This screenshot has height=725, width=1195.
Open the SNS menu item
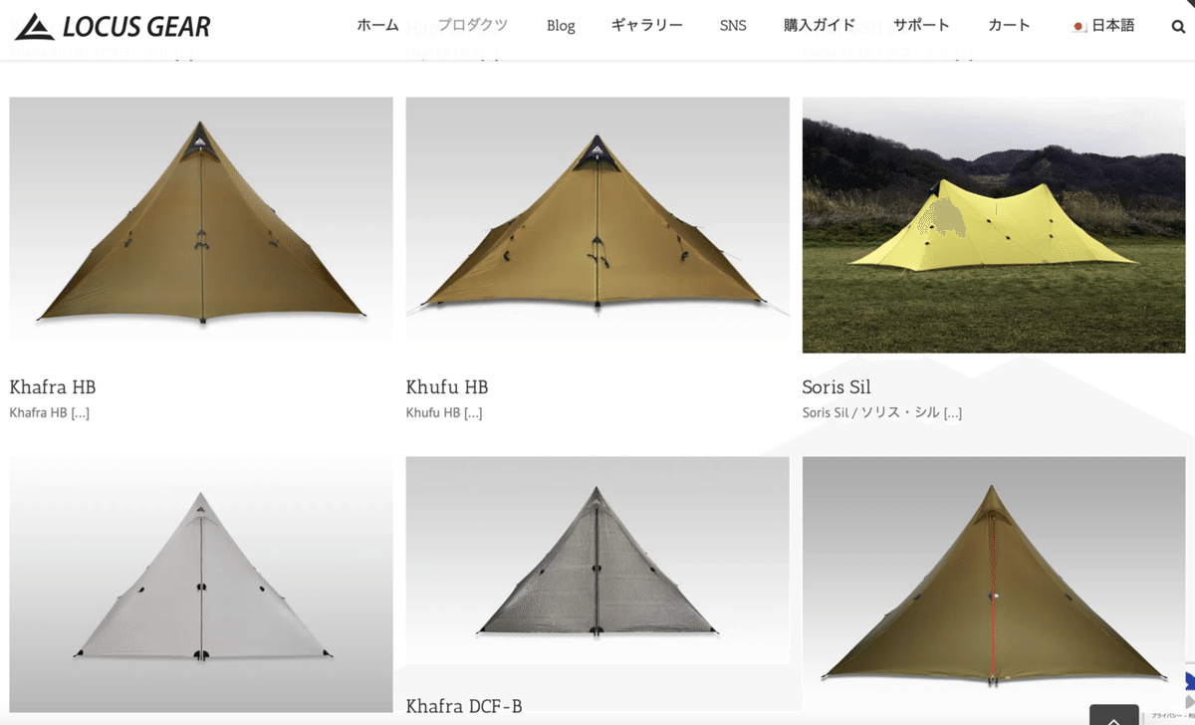tap(733, 26)
